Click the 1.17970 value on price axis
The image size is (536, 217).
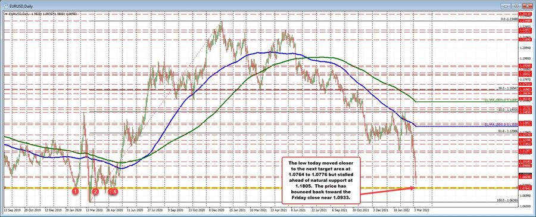(525, 80)
